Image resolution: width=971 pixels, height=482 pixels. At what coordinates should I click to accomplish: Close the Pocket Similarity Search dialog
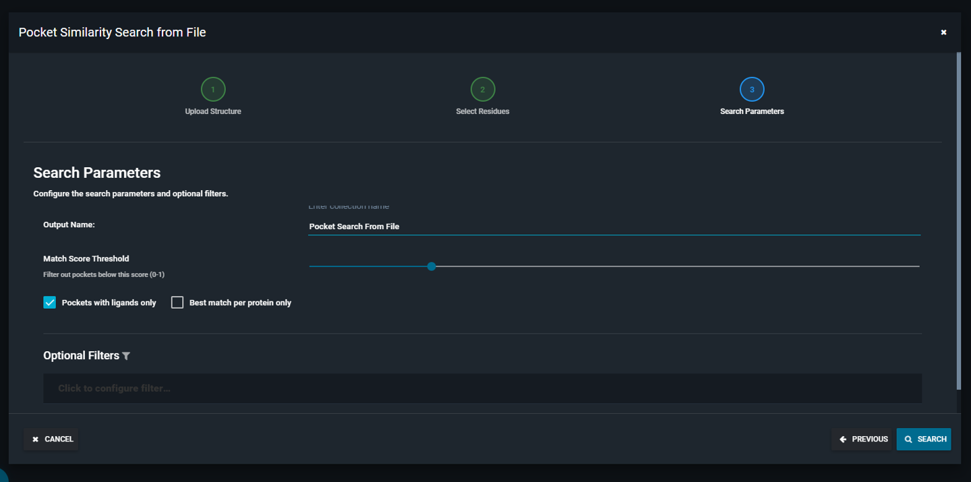click(x=943, y=32)
